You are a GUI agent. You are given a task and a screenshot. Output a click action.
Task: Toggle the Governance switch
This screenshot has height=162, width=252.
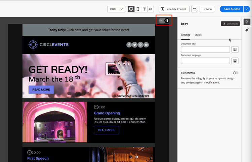pyautogui.click(x=236, y=73)
